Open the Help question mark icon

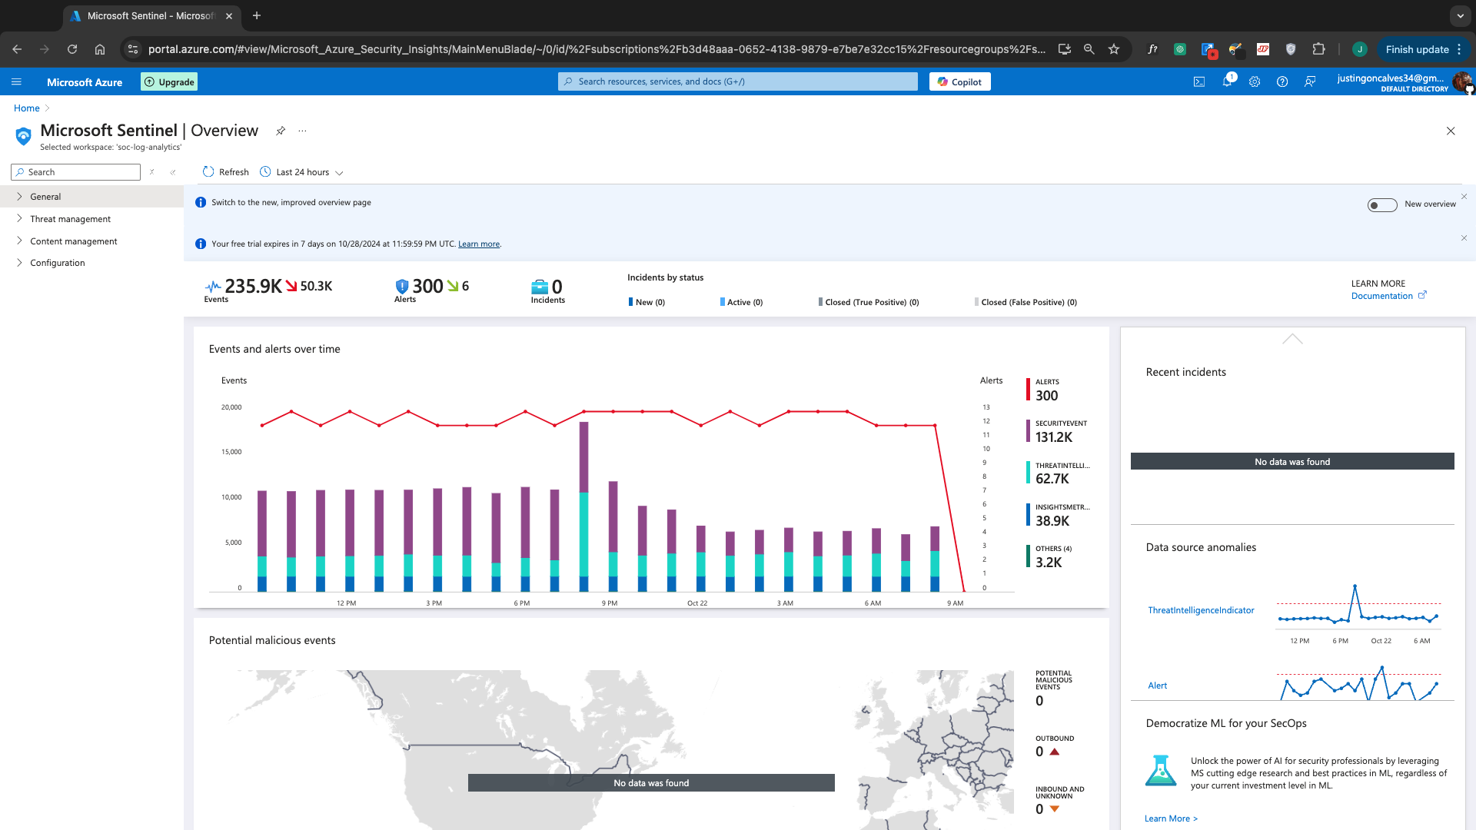(x=1282, y=81)
